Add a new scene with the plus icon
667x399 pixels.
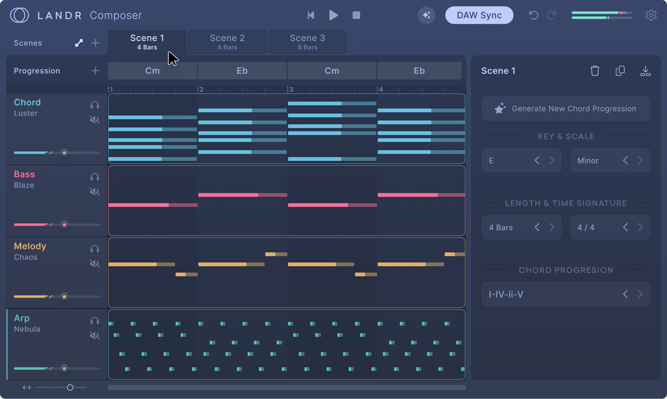pos(95,43)
